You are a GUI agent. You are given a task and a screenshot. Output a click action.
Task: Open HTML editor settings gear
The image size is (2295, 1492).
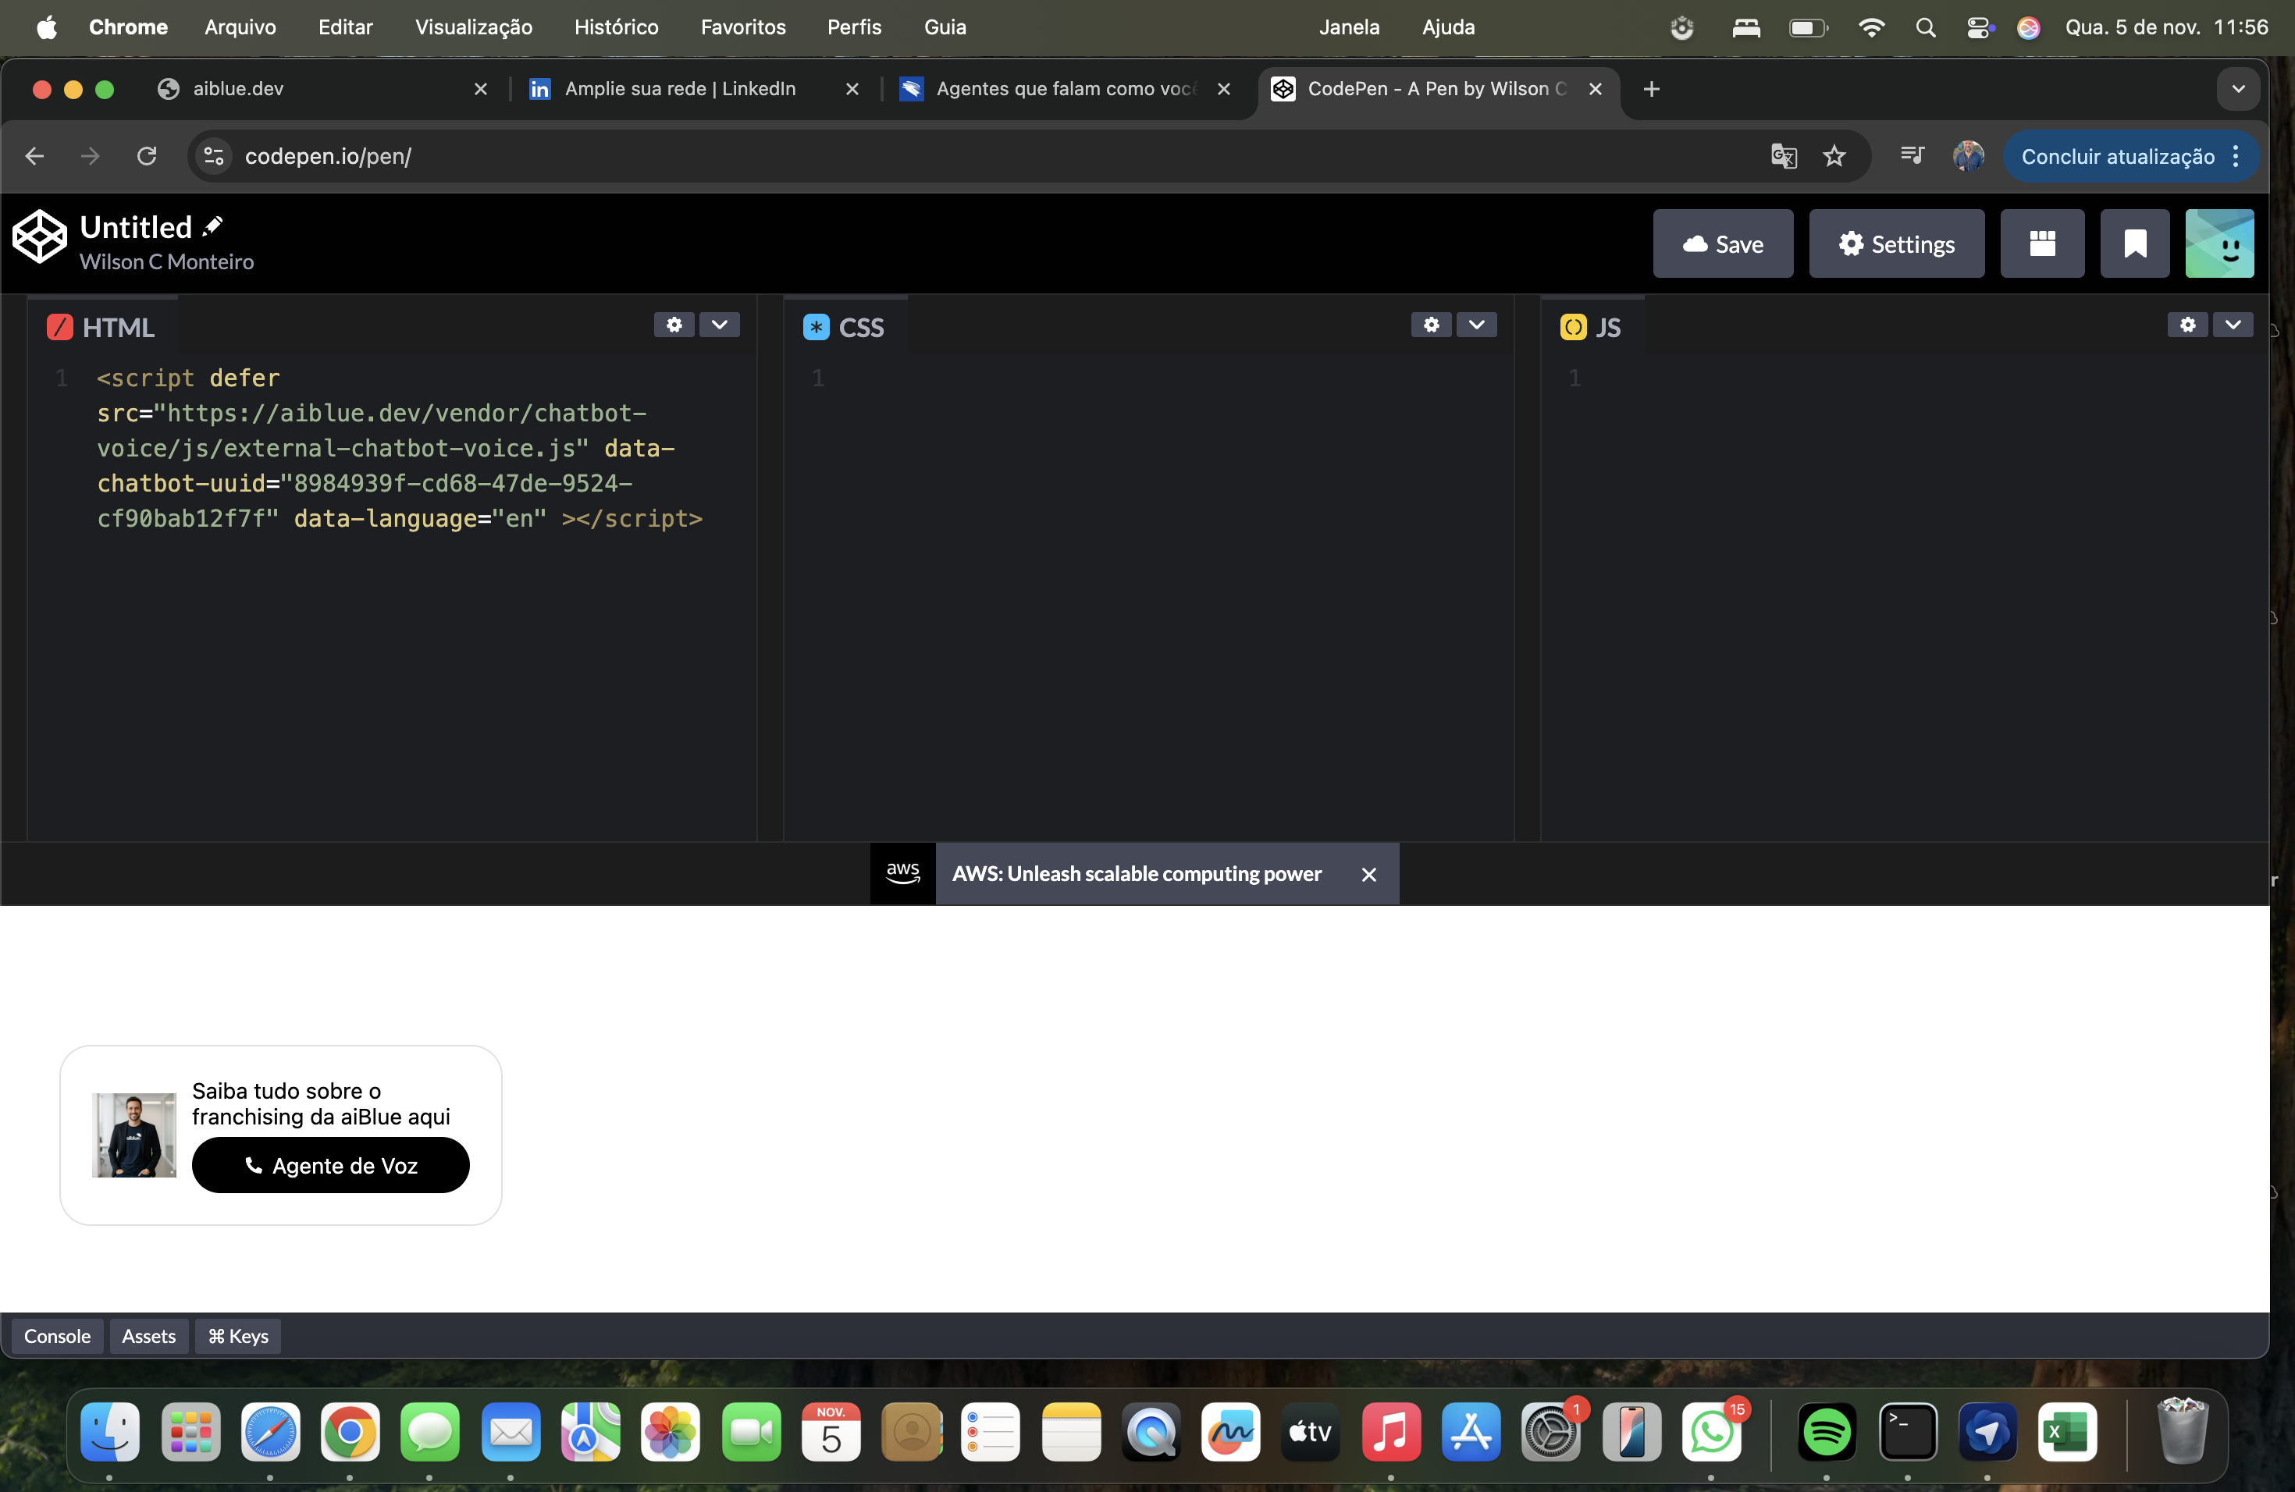click(x=673, y=325)
